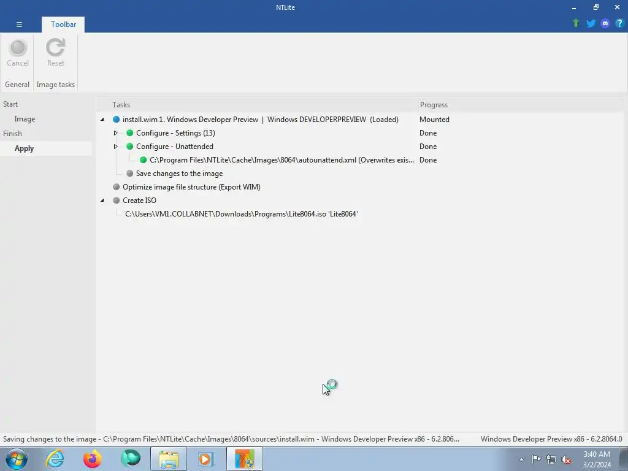Click the Image tasks group label
628x471 pixels.
(56, 85)
